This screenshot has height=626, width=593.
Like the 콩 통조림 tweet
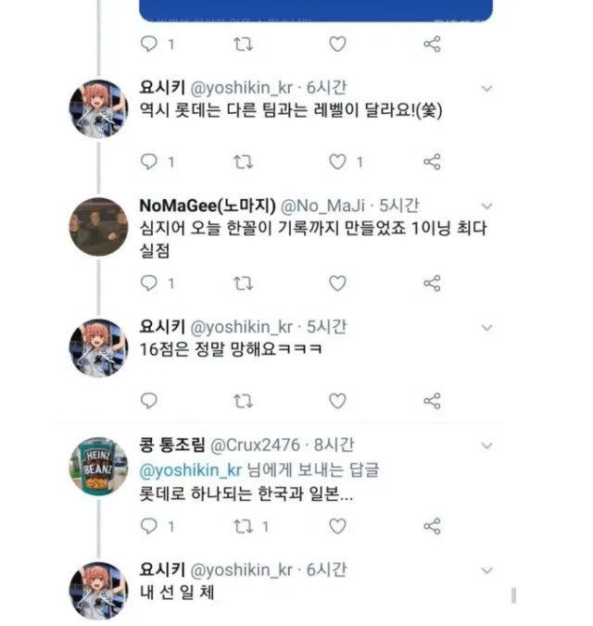tap(338, 525)
